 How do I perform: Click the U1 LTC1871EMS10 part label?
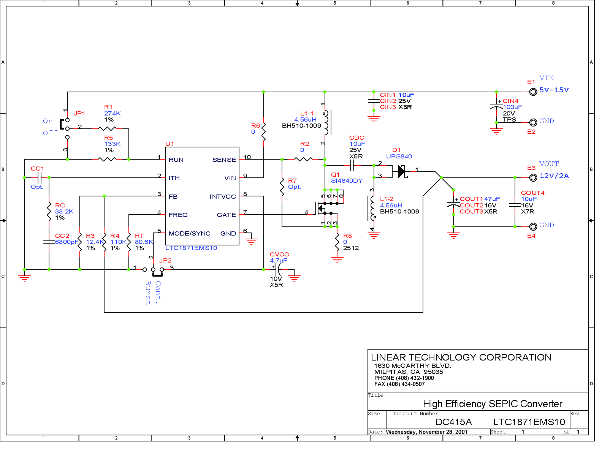[x=191, y=248]
